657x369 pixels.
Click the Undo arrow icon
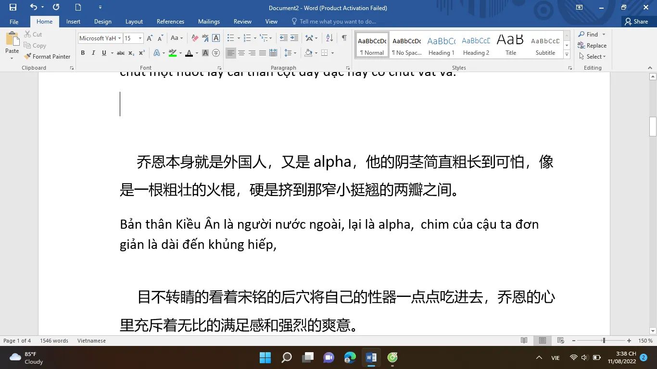[x=33, y=7]
